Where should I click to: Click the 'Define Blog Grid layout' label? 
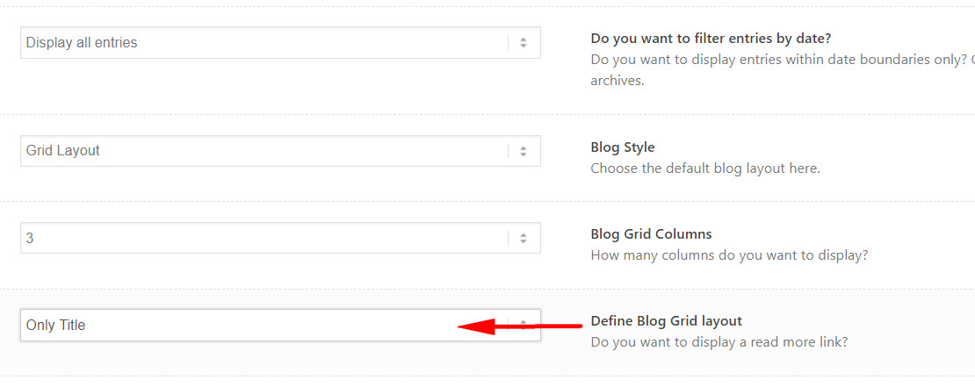[666, 321]
